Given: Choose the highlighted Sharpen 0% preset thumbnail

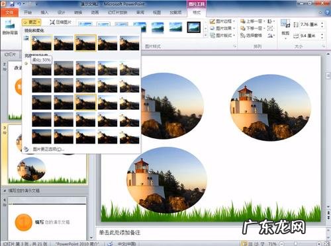Looking at the screenshot, I should (x=85, y=43).
